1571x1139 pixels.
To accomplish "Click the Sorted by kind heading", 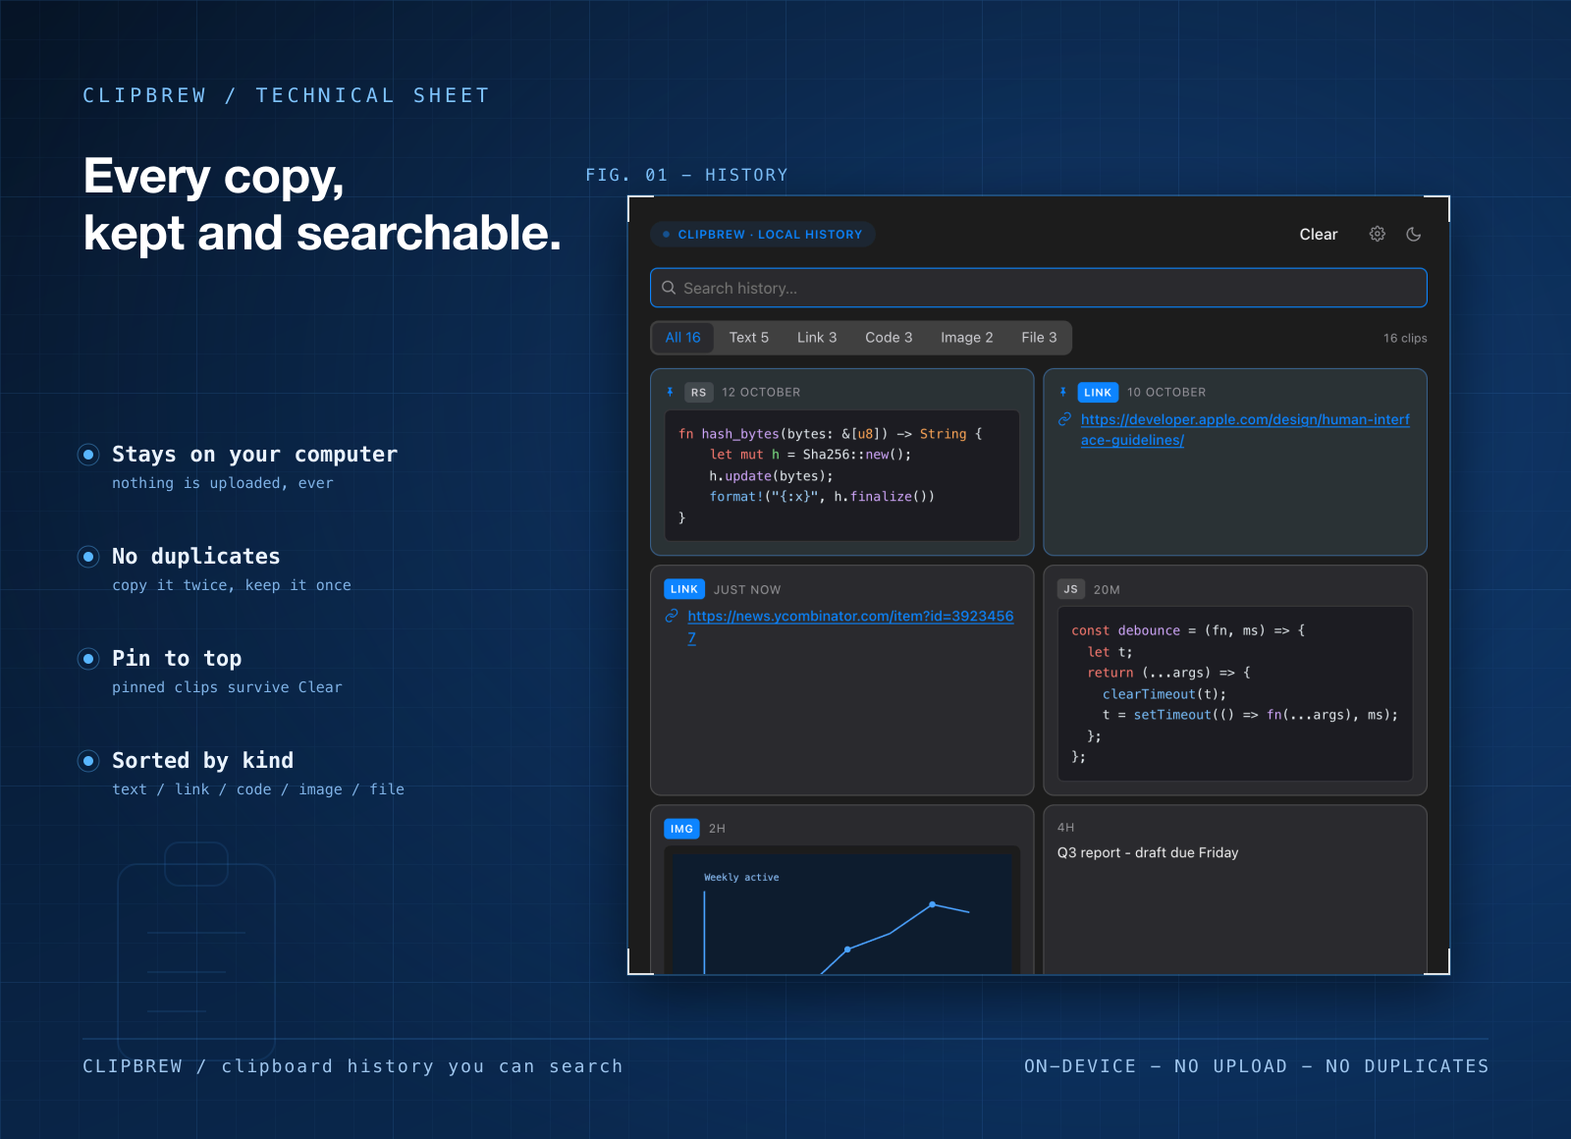I will click(x=202, y=761).
